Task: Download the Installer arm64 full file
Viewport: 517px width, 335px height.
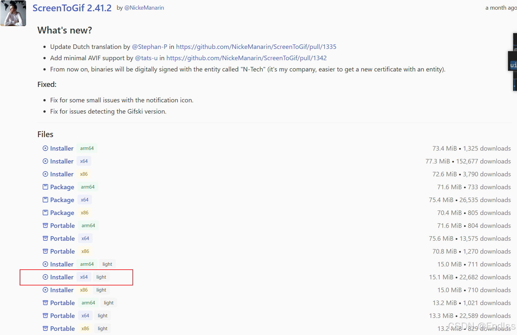Action: [62, 148]
